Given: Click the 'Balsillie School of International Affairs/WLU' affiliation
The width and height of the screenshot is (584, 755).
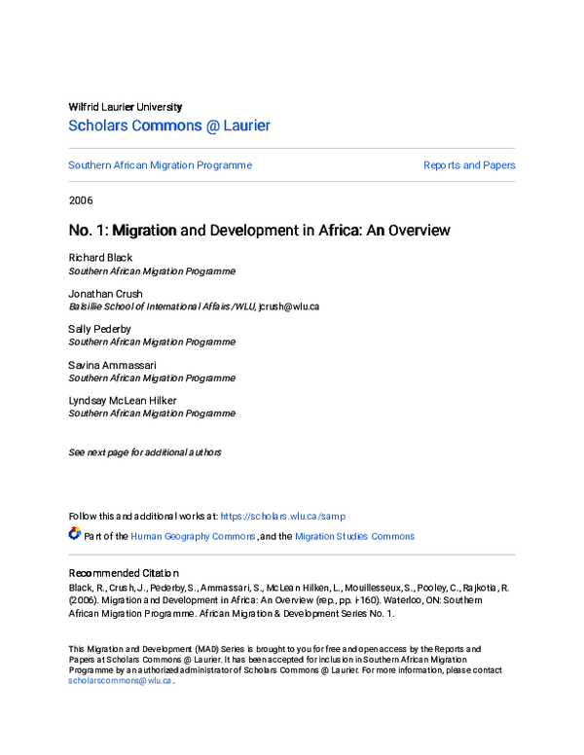Looking at the screenshot, I should pyautogui.click(x=162, y=306).
